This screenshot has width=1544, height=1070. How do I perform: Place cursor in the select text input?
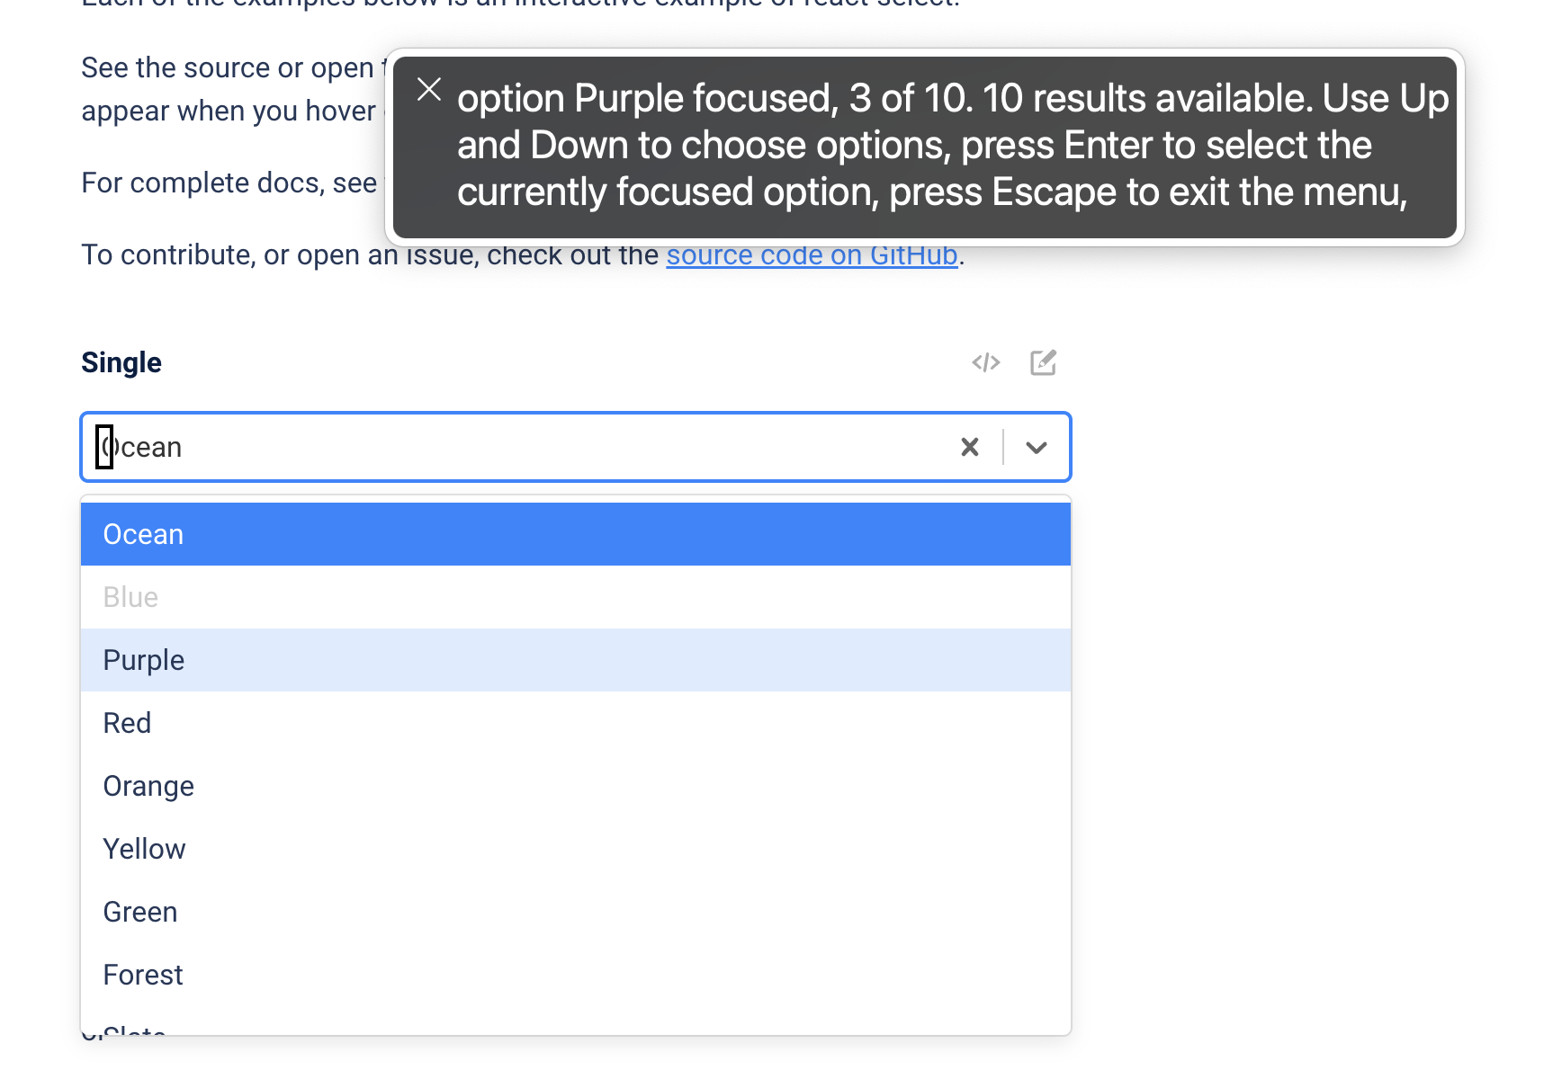click(x=104, y=447)
